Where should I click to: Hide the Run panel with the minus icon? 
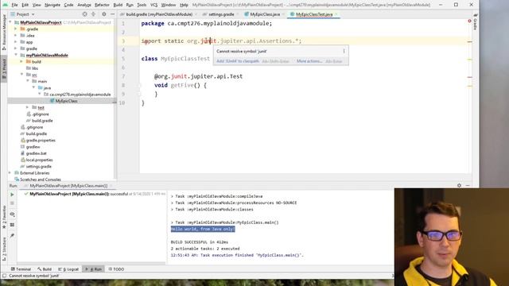(468, 185)
